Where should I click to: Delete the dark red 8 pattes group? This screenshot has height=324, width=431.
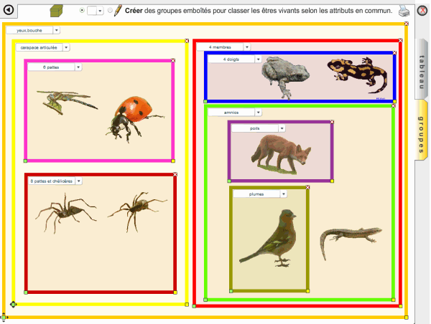tap(175, 174)
